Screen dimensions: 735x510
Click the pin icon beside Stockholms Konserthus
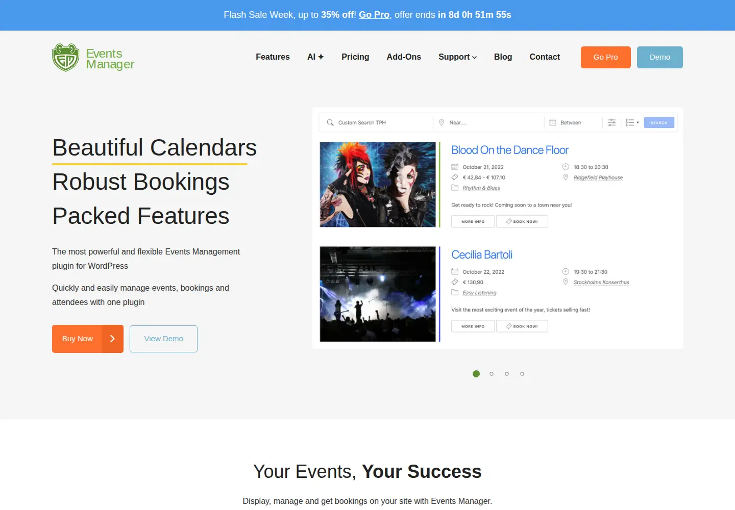click(566, 282)
